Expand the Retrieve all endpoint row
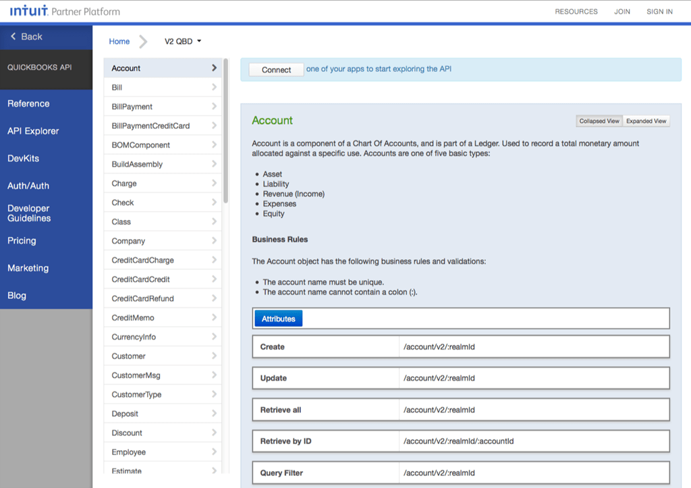This screenshot has width=691, height=488. pyautogui.click(x=461, y=410)
